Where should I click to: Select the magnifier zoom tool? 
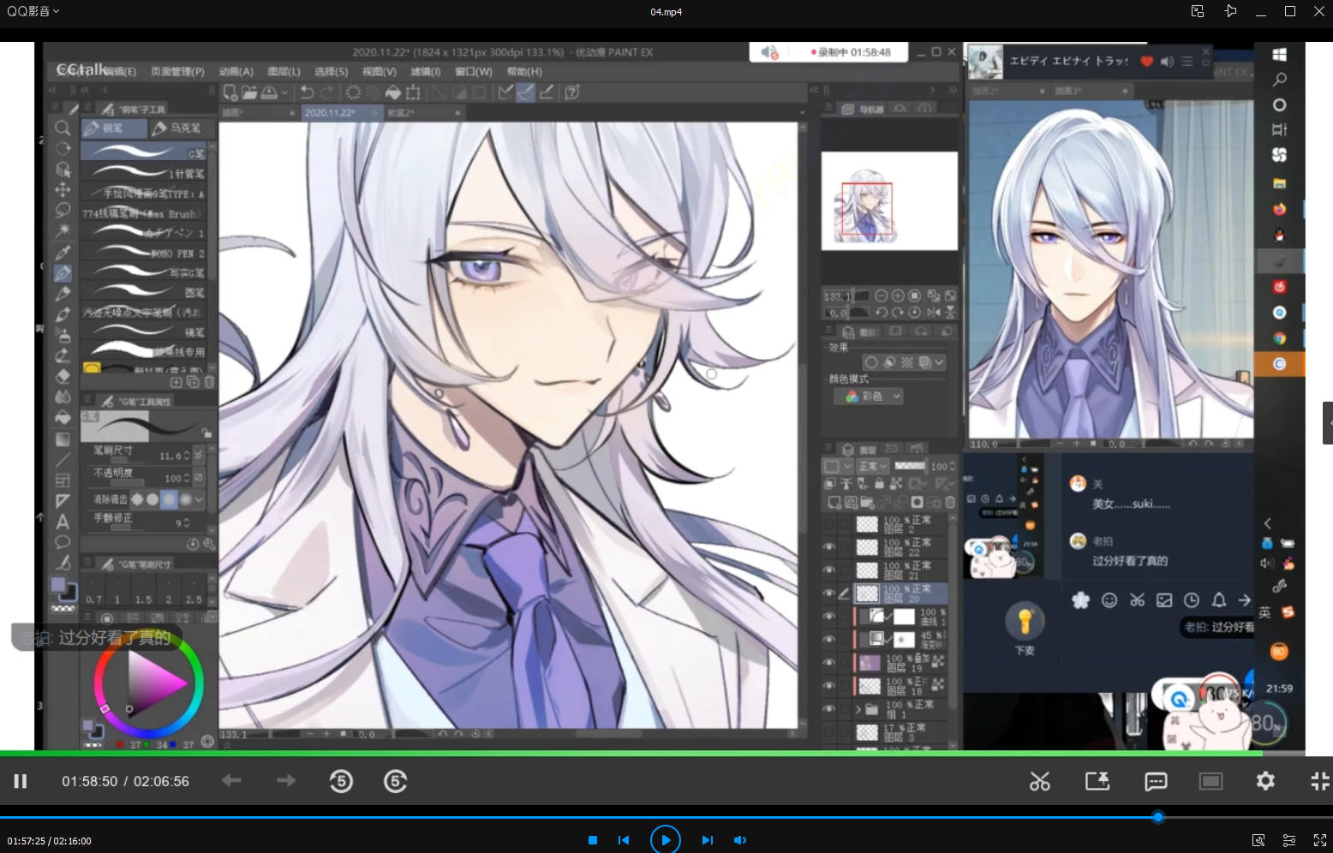[x=63, y=128]
